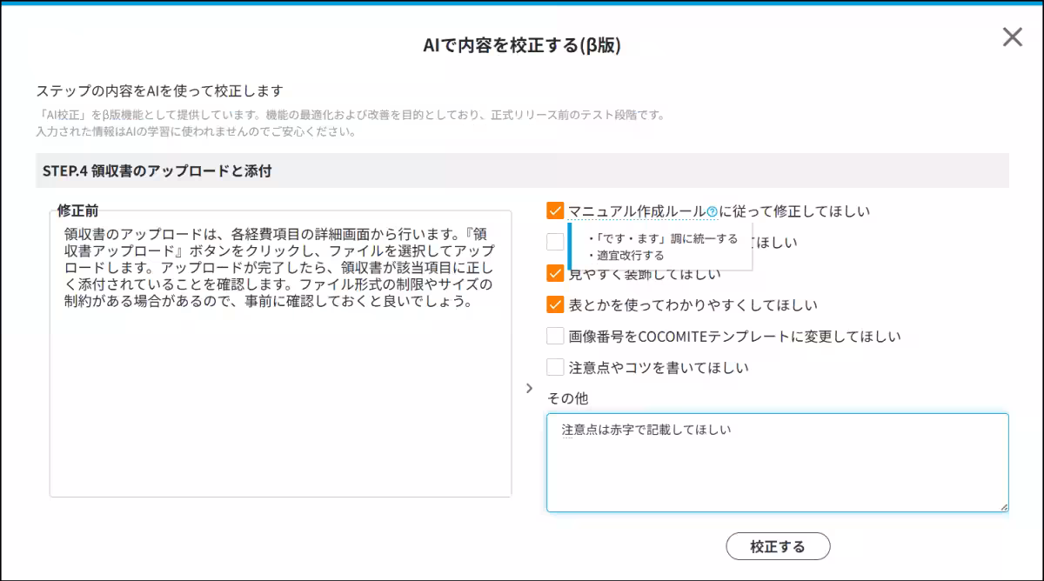
Task: Uncheck the 見やすく装飾してほしい checkbox
Action: coord(556,273)
